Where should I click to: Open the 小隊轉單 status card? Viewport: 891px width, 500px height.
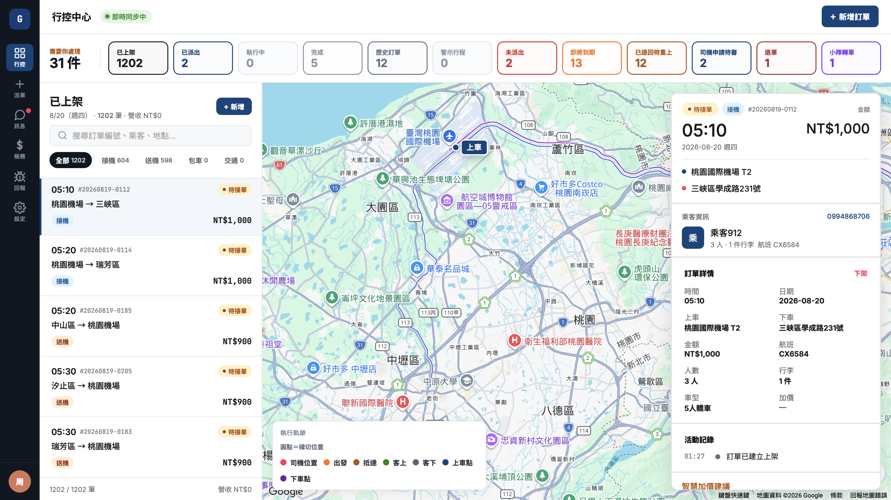pyautogui.click(x=851, y=58)
